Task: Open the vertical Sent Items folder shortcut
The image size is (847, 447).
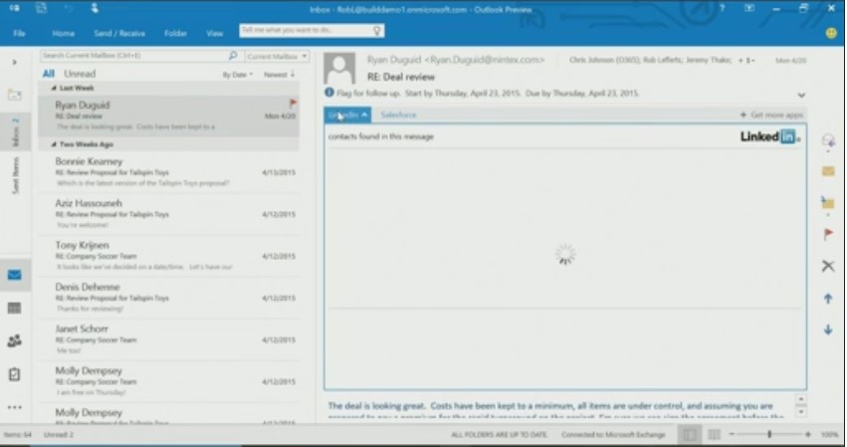Action: click(x=15, y=175)
